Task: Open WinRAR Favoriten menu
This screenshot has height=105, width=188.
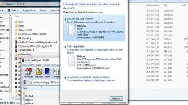Action: tap(46, 65)
